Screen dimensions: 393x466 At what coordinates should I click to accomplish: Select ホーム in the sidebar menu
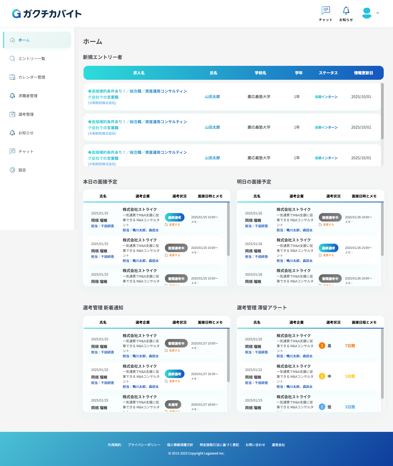(x=24, y=40)
